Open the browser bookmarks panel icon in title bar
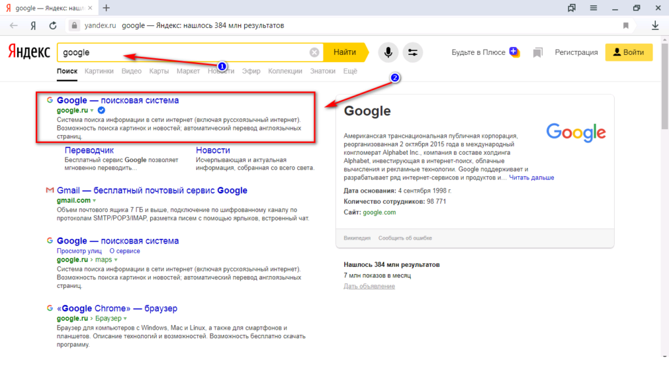Image resolution: width=669 pixels, height=376 pixels. [571, 8]
